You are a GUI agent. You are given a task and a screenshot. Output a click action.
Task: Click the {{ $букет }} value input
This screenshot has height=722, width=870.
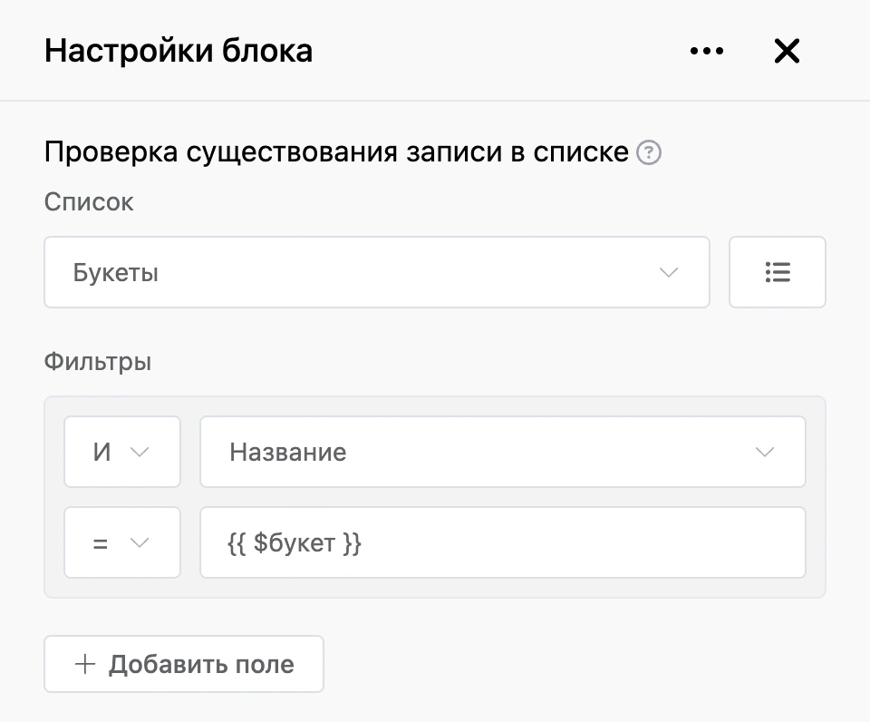click(x=503, y=542)
